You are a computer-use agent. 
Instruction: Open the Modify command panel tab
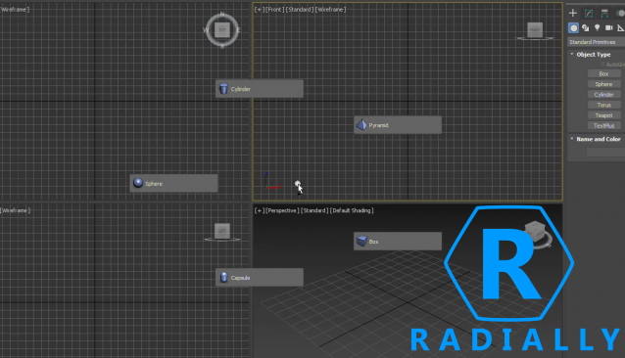click(x=589, y=13)
